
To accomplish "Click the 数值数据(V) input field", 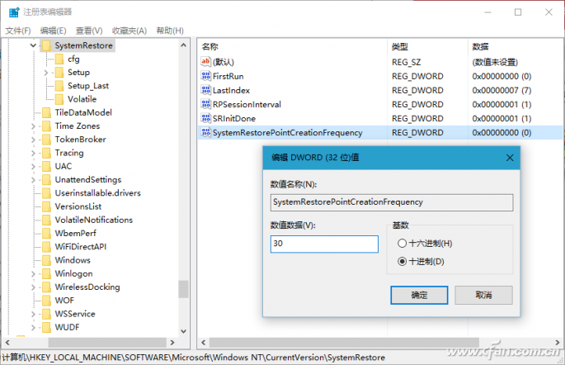I will point(324,244).
